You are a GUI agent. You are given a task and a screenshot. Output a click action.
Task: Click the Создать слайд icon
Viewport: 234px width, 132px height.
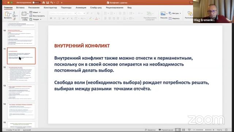point(24,14)
